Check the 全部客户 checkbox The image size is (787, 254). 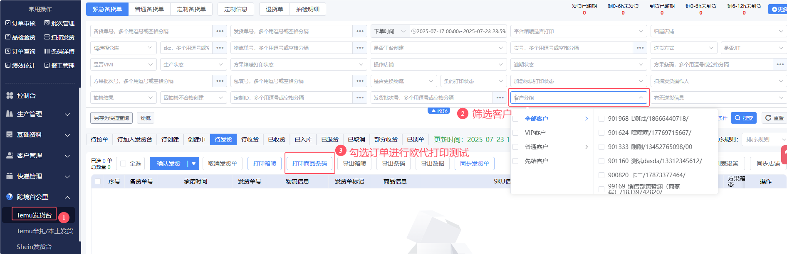[x=515, y=119]
